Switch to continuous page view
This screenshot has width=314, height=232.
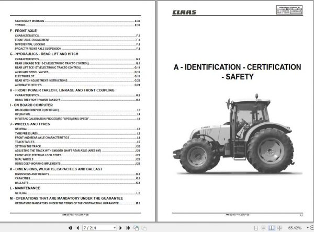click(264, 228)
